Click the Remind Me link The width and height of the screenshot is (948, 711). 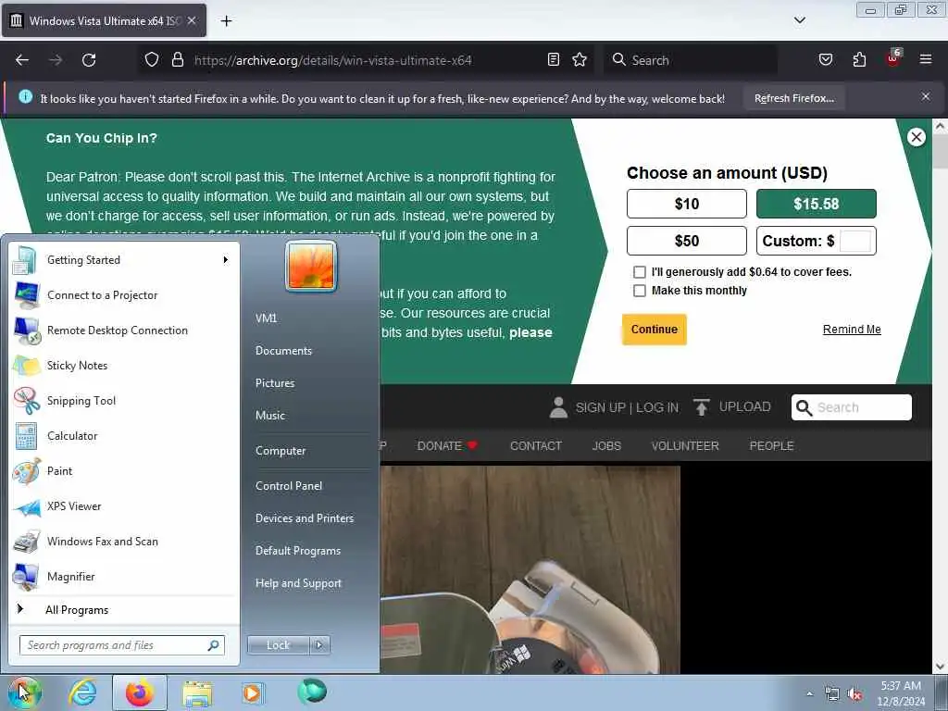pyautogui.click(x=852, y=330)
